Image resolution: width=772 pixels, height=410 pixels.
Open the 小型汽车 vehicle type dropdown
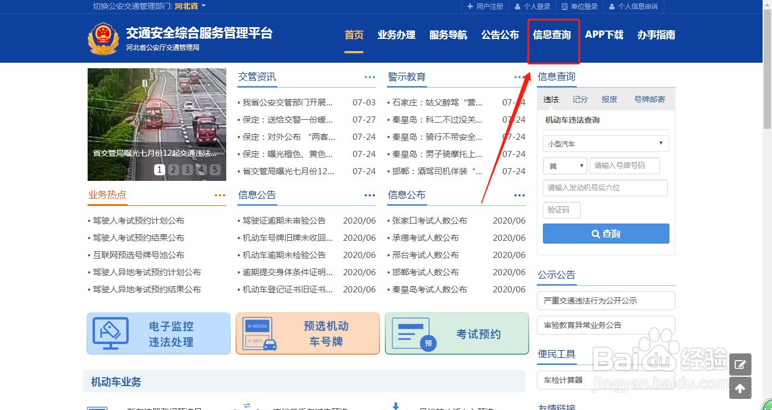tap(606, 144)
